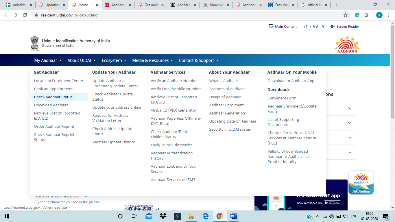Expand the Contact & Support menu
The height and width of the screenshot is (222, 395).
(x=198, y=60)
